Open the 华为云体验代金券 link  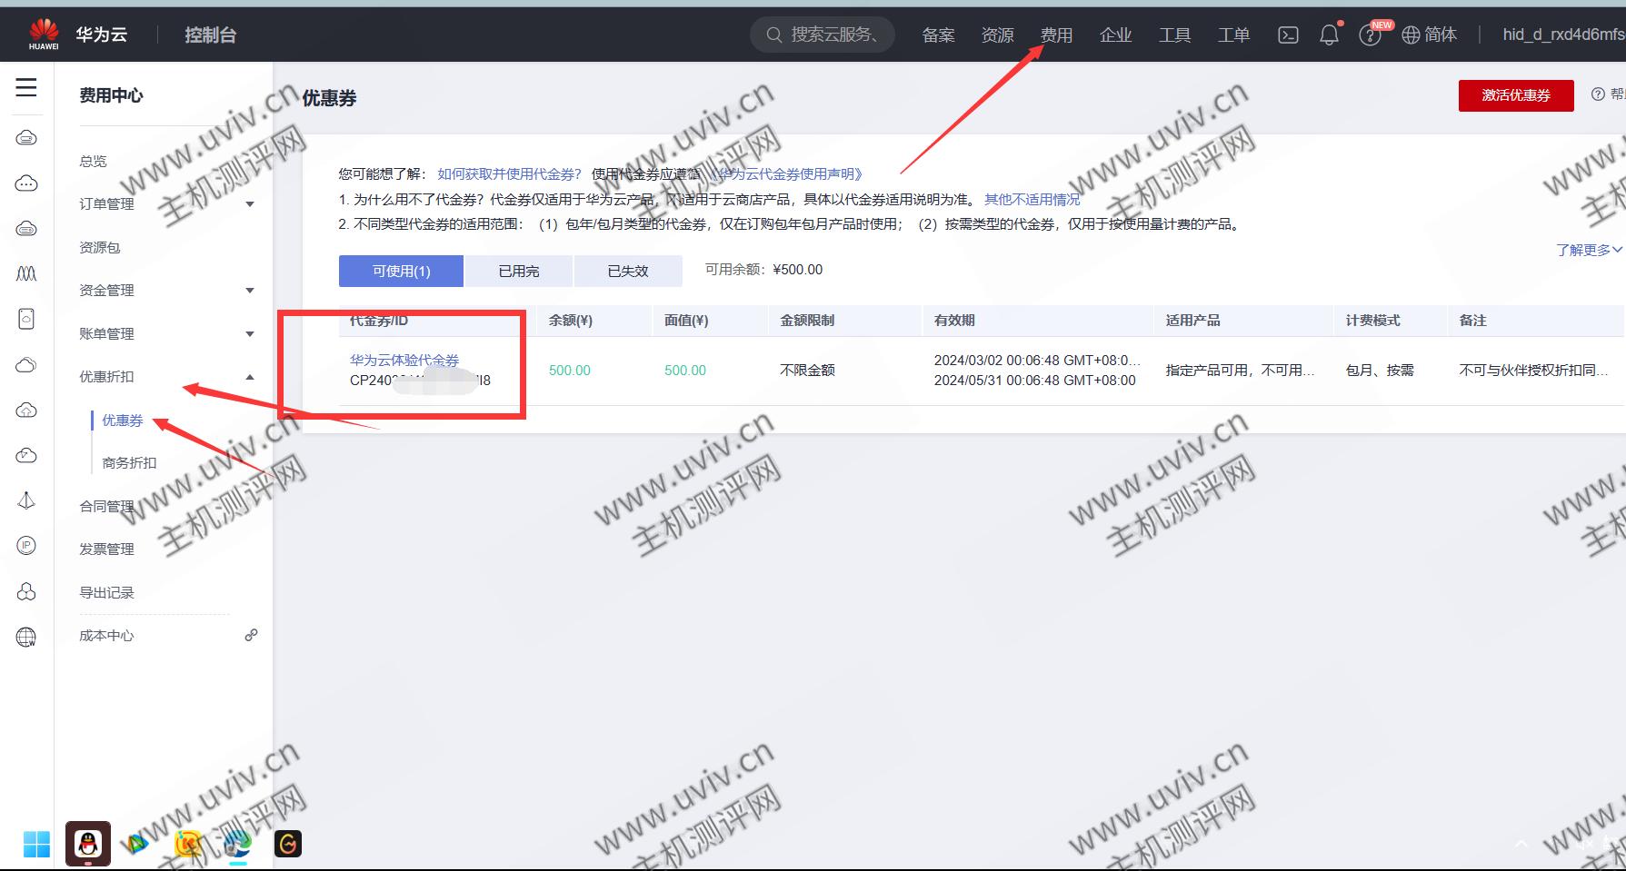(x=404, y=360)
